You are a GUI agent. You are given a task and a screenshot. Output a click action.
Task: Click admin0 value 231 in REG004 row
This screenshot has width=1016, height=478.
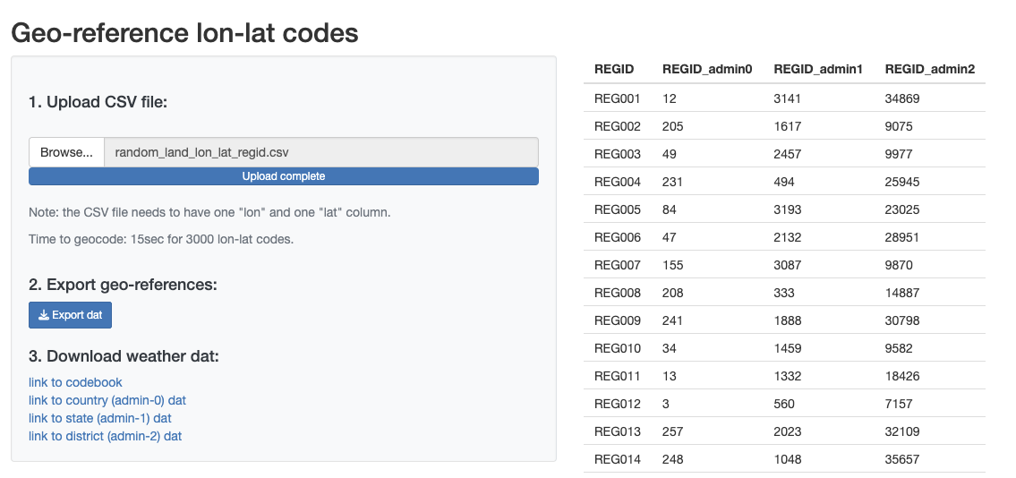(672, 182)
